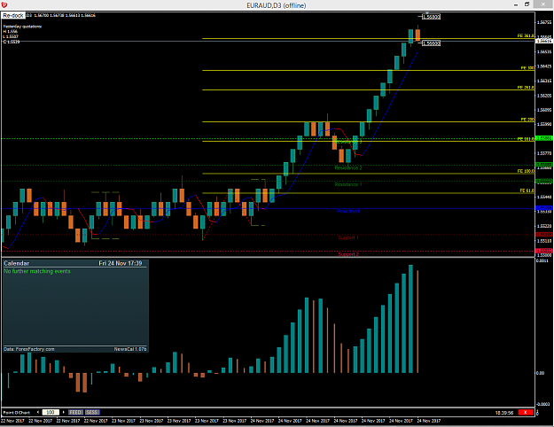Click the NewsCal 1.07b version label
This screenshot has height=427, width=554.
pos(130,349)
